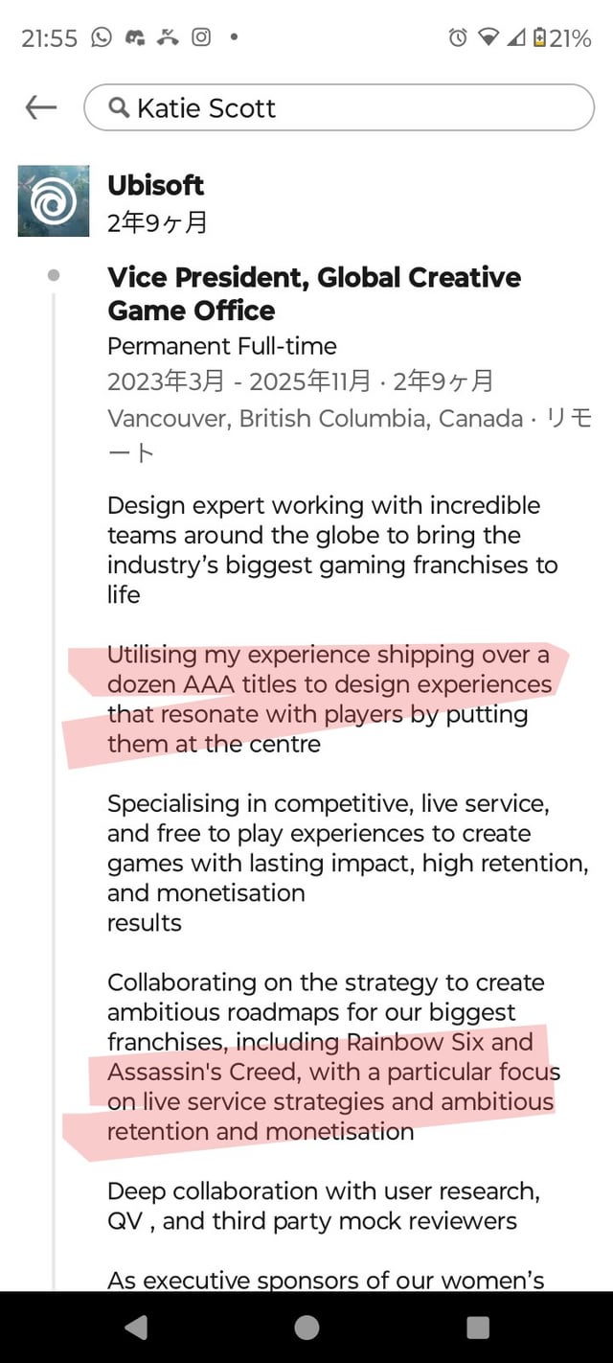Open the Ubisoft company name link
The image size is (613, 1363).
[156, 185]
